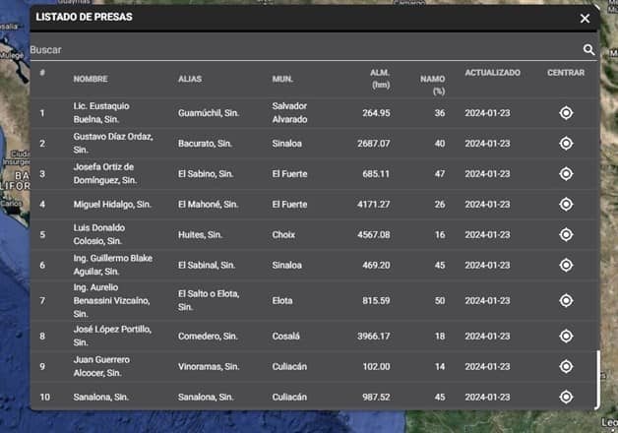This screenshot has height=433, width=618.
Task: Click storage value 4171.27
Action: pos(374,204)
